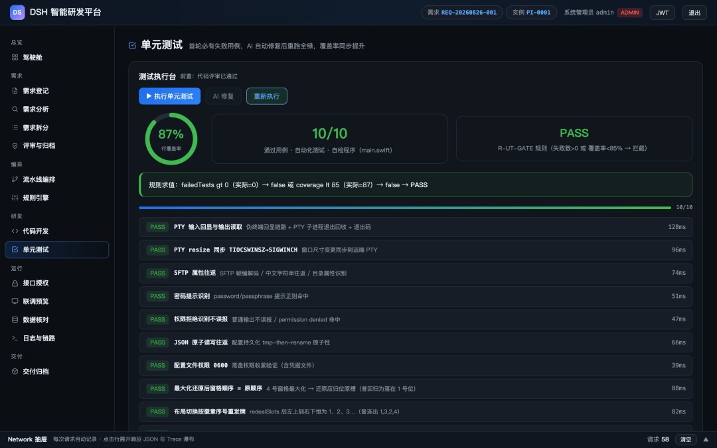This screenshot has width=717, height=448.
Task: Clear requests with 清空 button
Action: pos(686,439)
